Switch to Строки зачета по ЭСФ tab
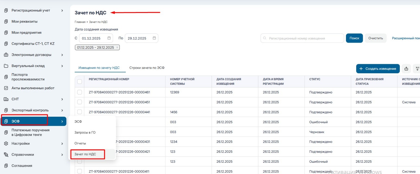420x174 pixels. pos(147,68)
